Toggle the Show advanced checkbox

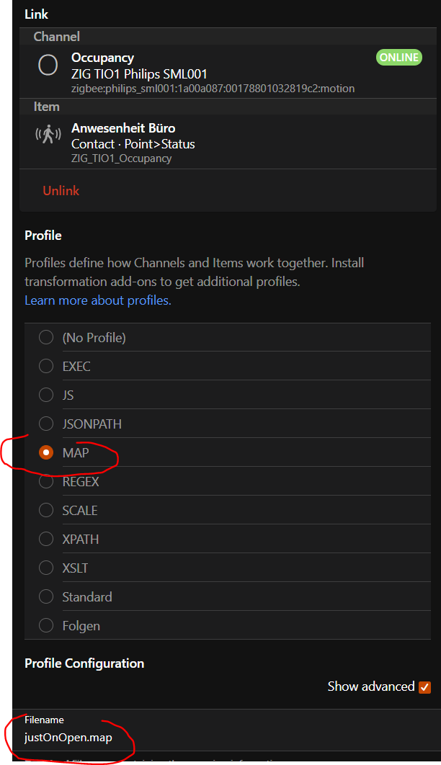click(424, 687)
